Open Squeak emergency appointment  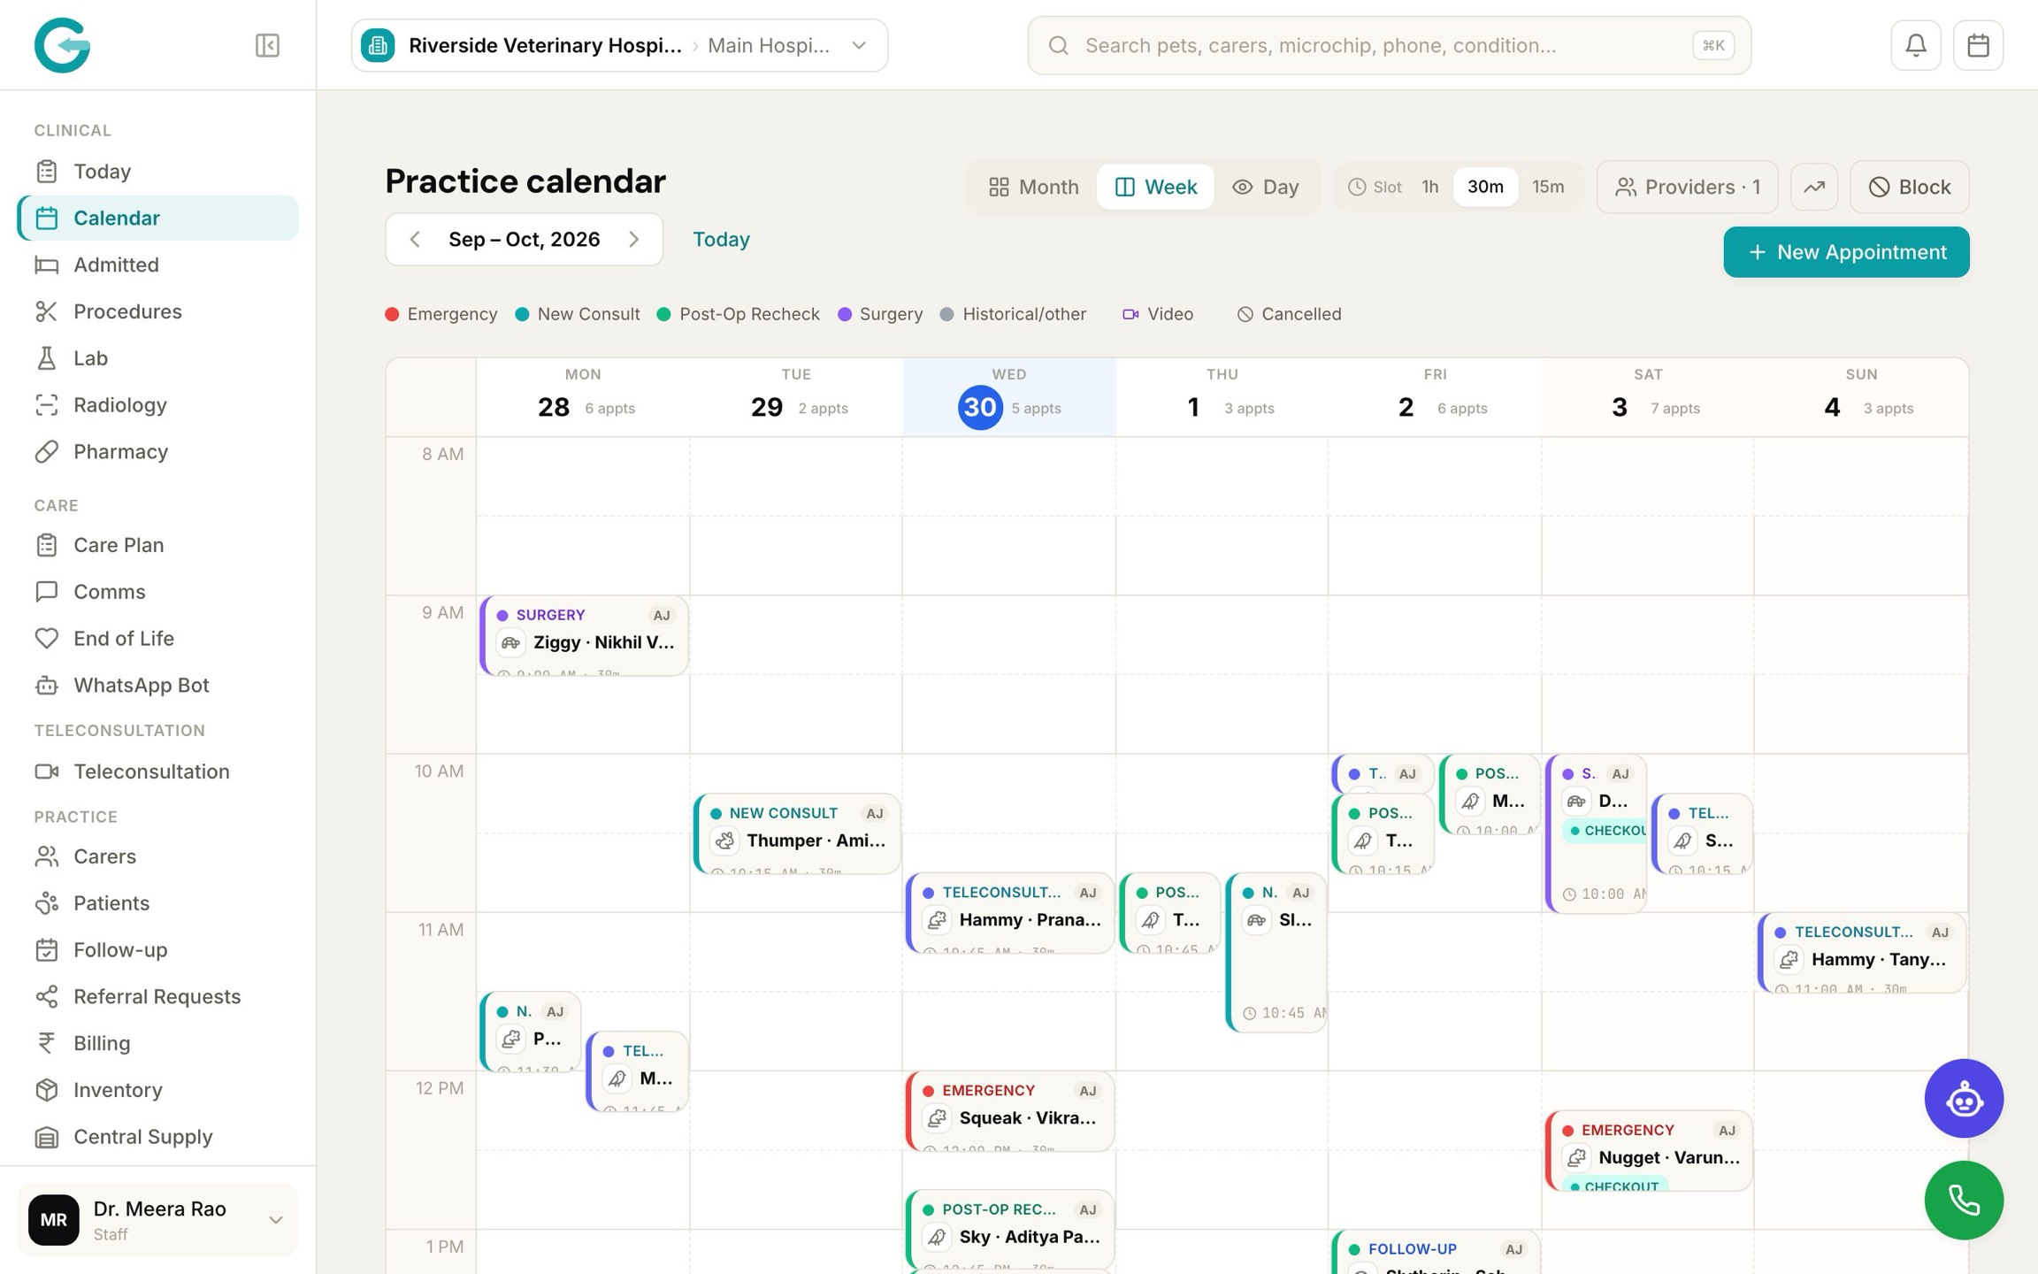(1010, 1112)
